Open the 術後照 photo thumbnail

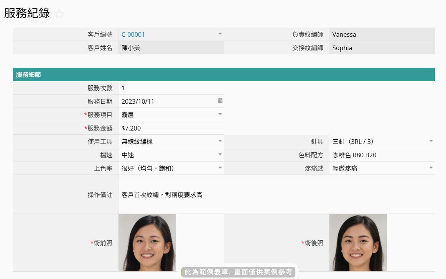(358, 243)
